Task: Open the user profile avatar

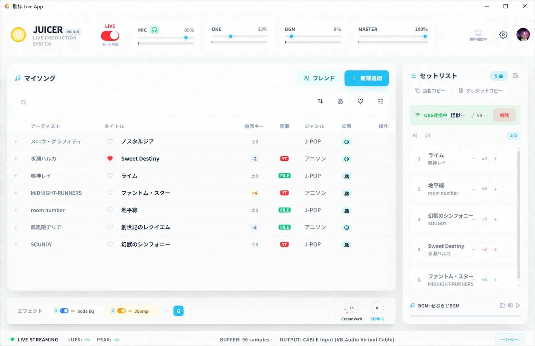Action: click(x=523, y=35)
